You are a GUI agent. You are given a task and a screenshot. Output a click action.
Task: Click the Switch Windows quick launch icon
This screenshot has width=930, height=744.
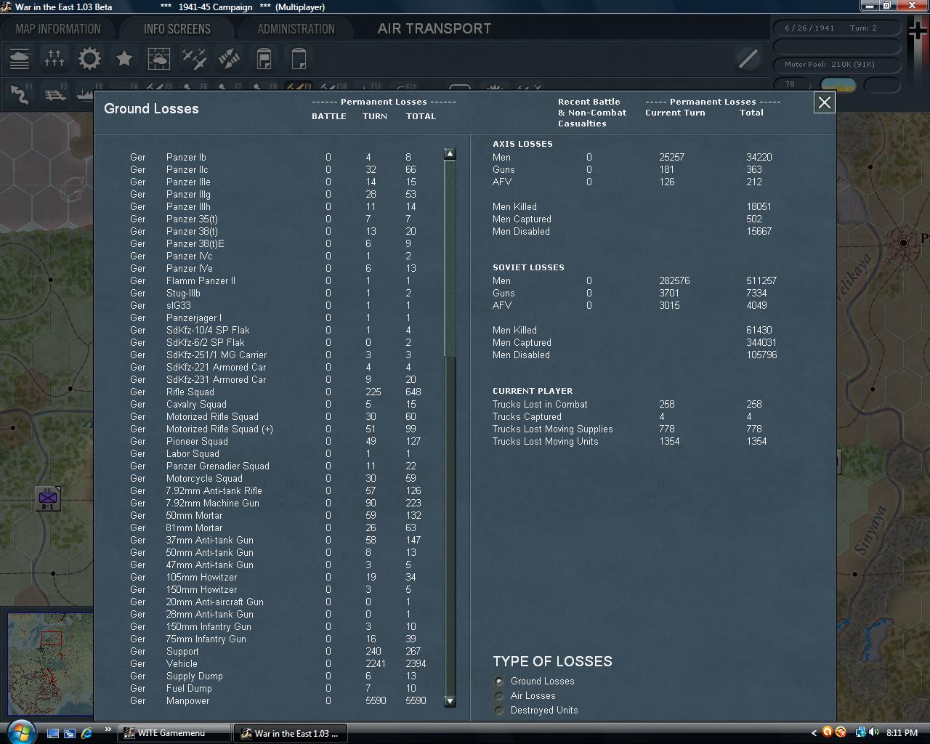point(70,733)
